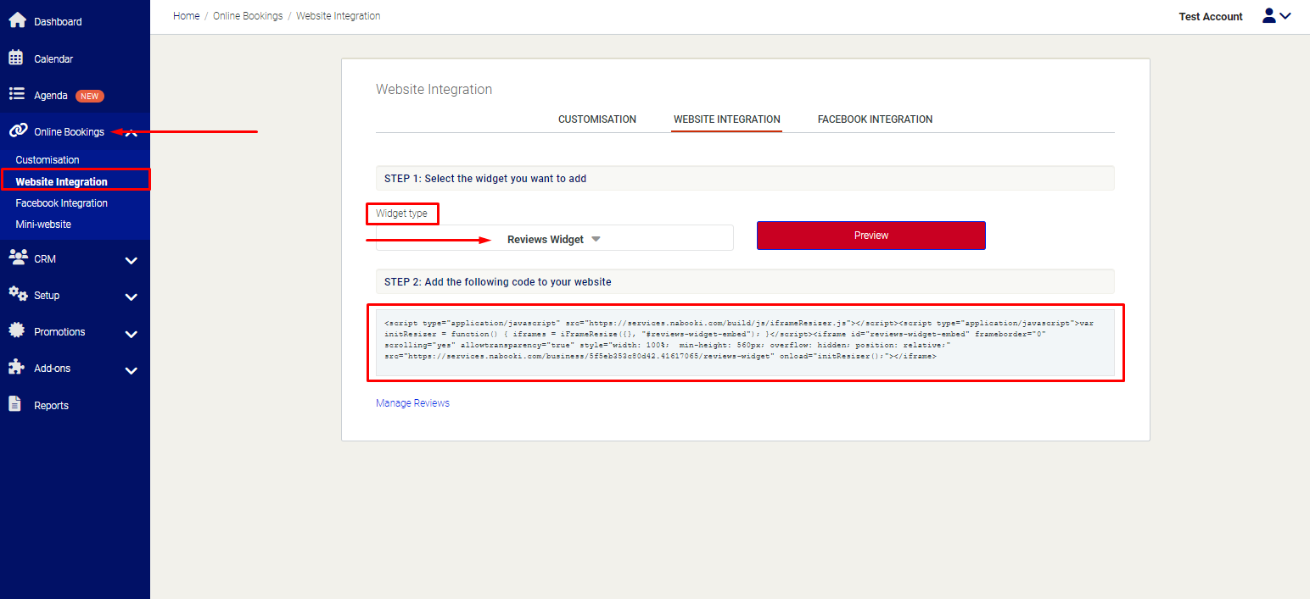Collapse the Online Bookings section chevron

coord(132,132)
